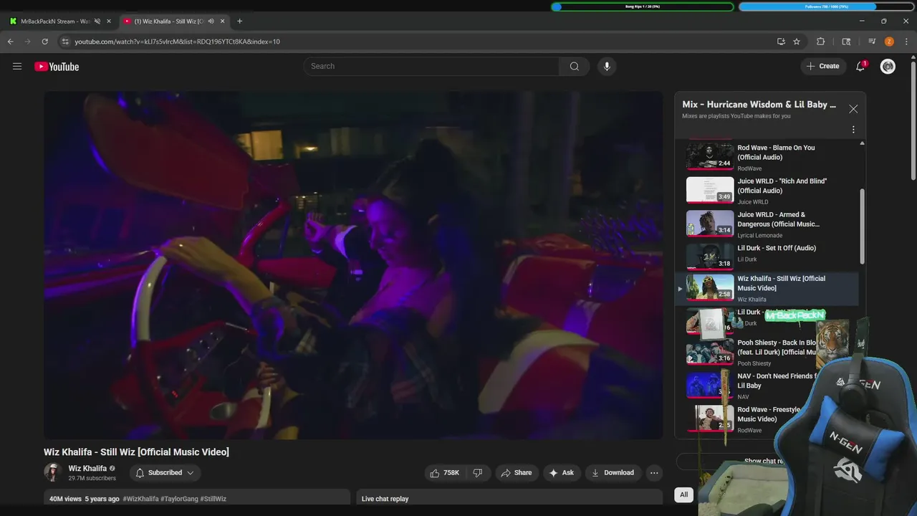Click the site information icon in address bar

pyautogui.click(x=65, y=42)
